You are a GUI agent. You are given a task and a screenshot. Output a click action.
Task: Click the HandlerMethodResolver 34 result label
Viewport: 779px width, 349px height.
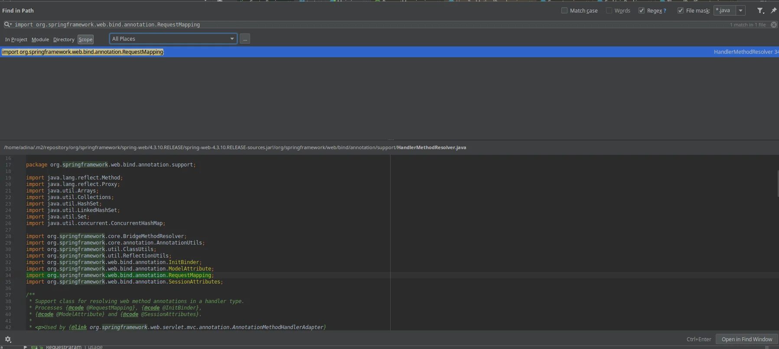pyautogui.click(x=746, y=52)
